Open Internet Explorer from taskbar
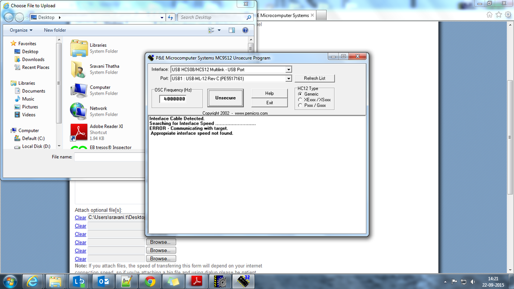The height and width of the screenshot is (289, 514). pyautogui.click(x=32, y=281)
